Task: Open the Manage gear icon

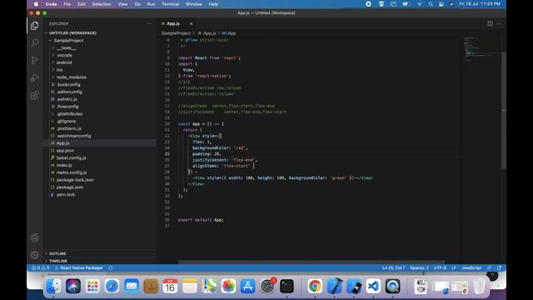Action: [x=34, y=255]
